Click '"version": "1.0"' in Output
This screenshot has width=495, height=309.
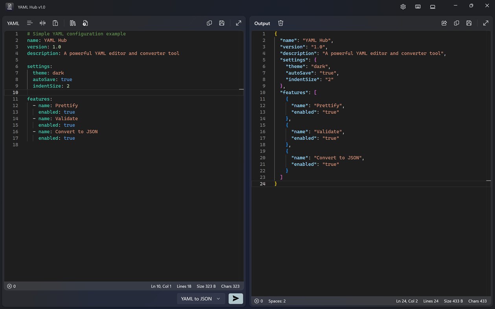[x=304, y=47]
